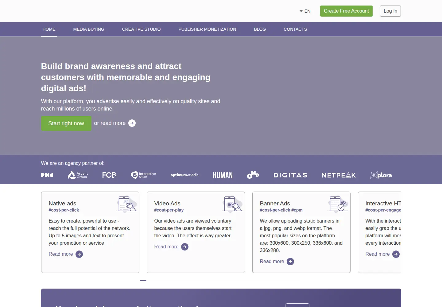
Task: Open the MEDIA BUYING menu item
Action: pos(89,29)
